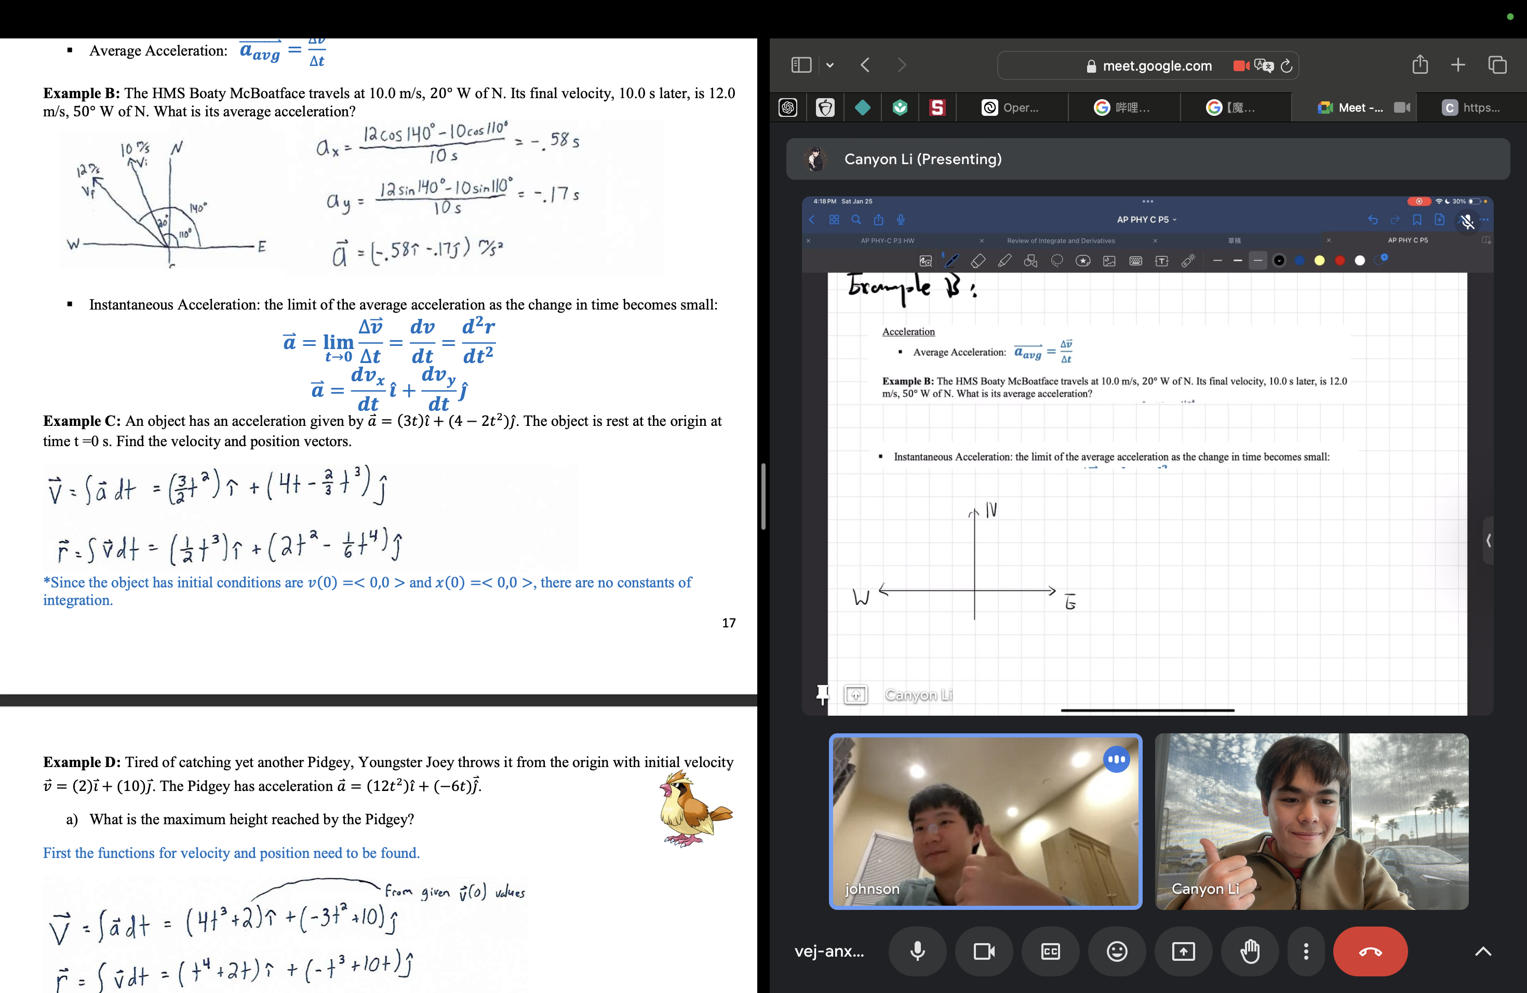Select johnson's video tile
This screenshot has width=1527, height=993.
[x=985, y=822]
